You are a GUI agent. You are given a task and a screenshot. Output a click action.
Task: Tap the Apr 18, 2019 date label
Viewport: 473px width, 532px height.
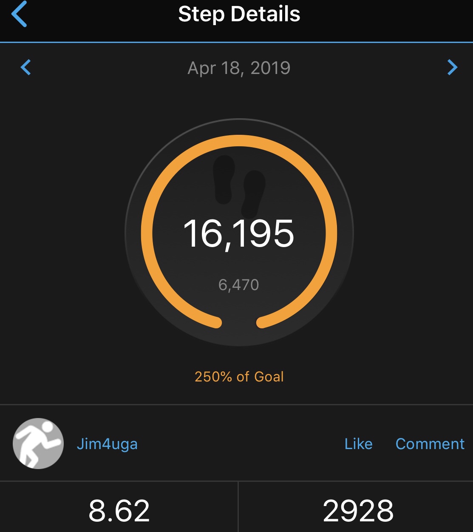239,68
